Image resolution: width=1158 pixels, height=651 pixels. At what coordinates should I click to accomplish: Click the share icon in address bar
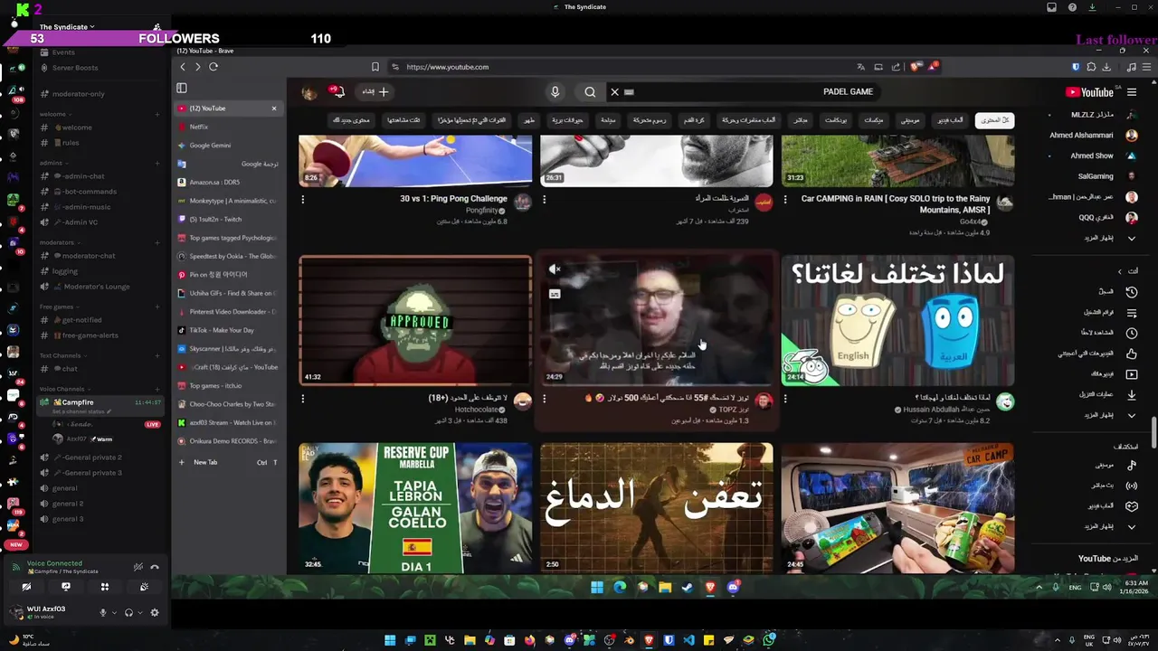[896, 67]
